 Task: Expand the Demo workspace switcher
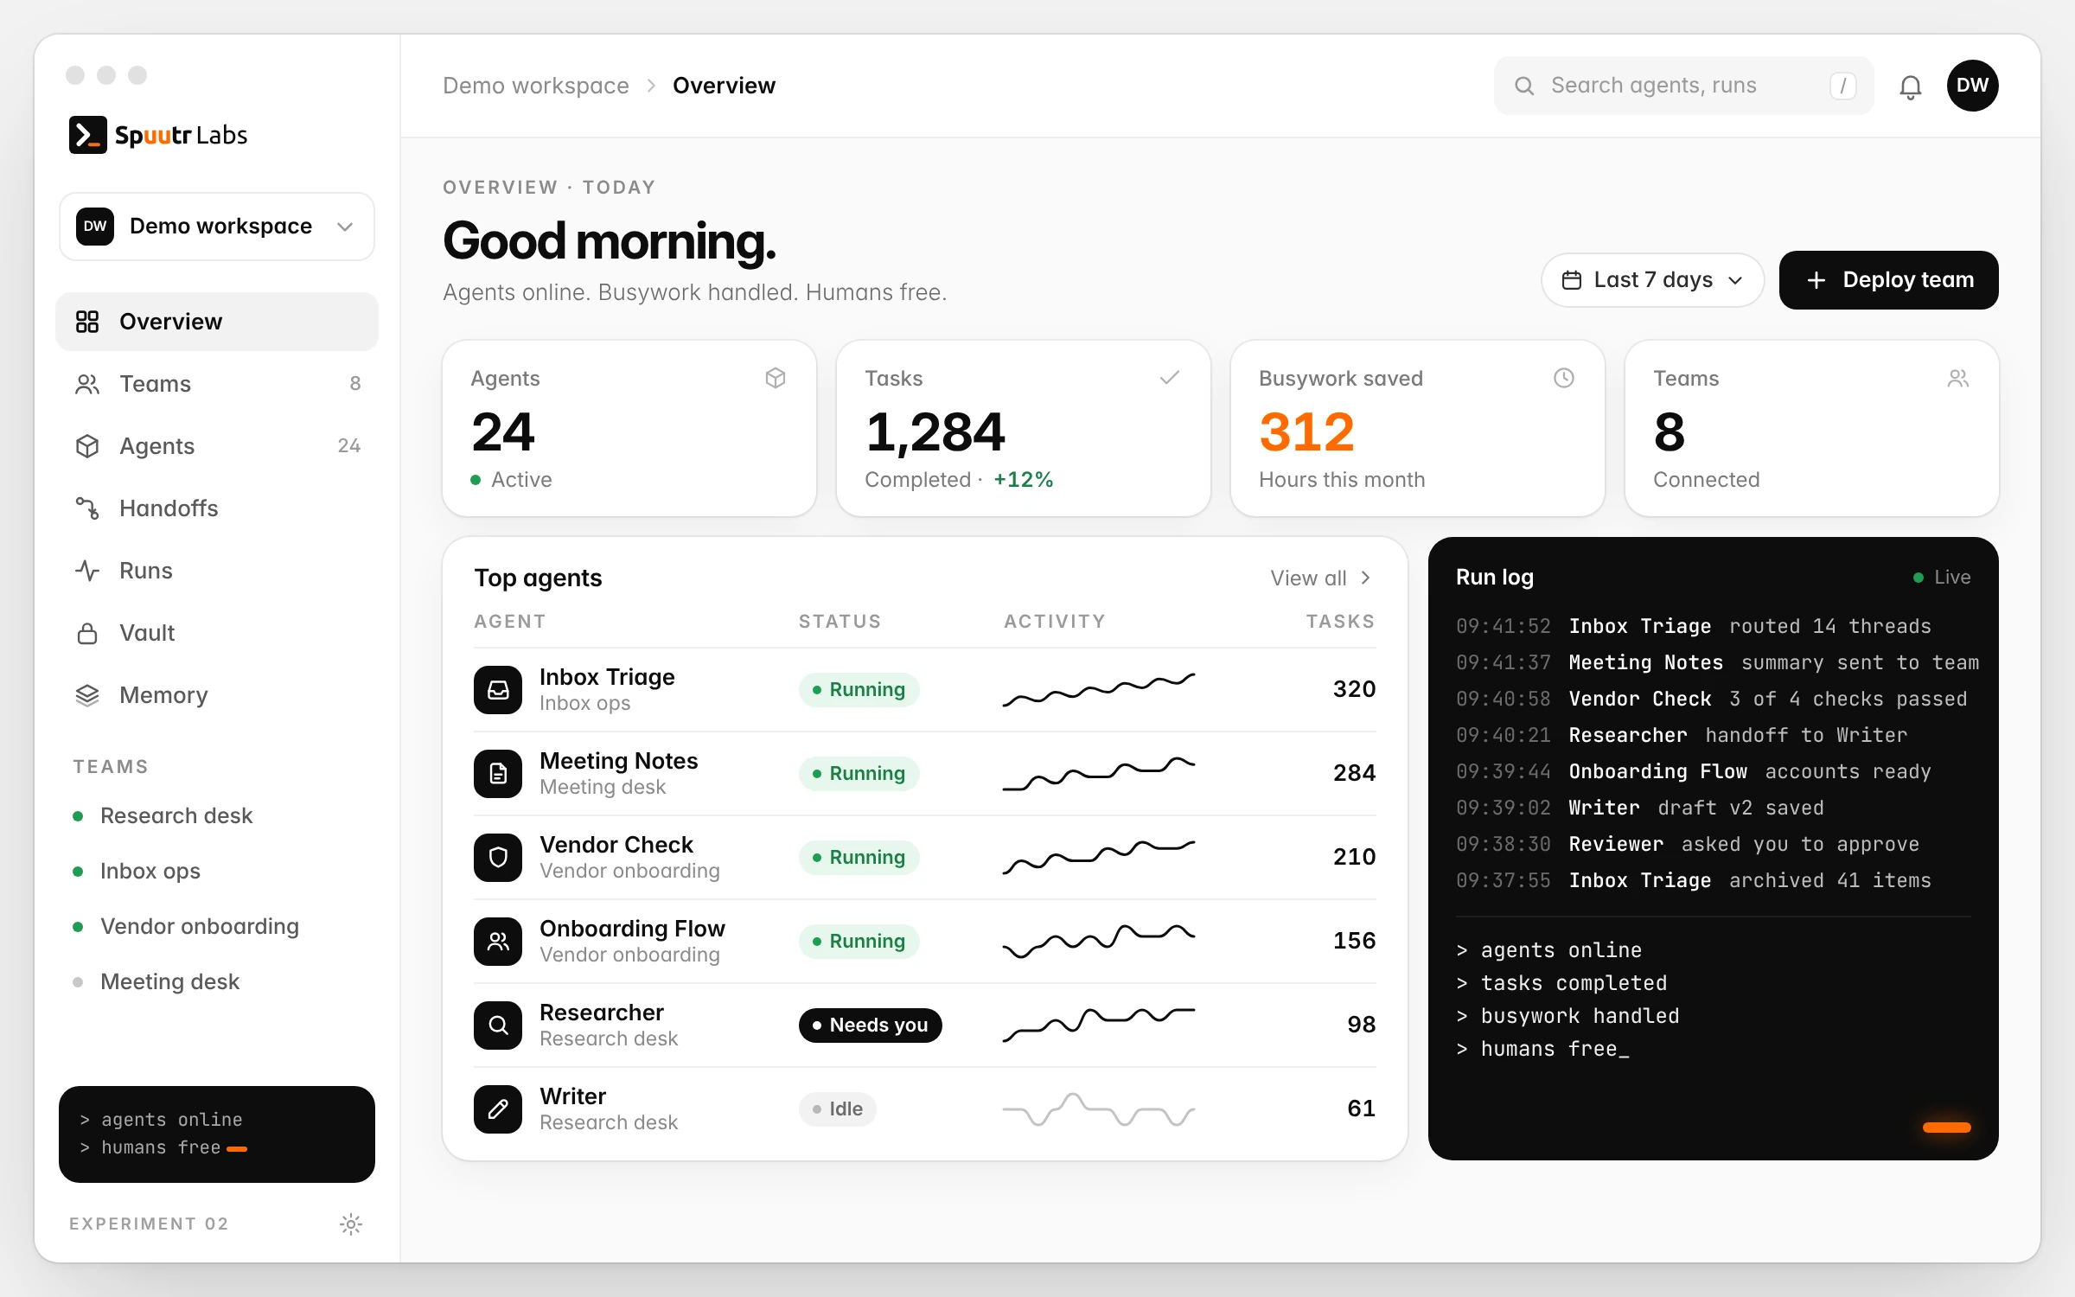[217, 227]
